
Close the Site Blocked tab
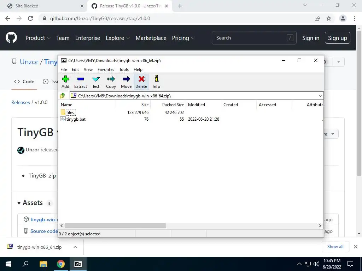click(82, 6)
